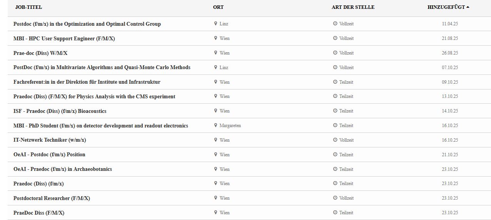
Task: Open the OeAI Postdoc Position listing
Action: (49, 155)
